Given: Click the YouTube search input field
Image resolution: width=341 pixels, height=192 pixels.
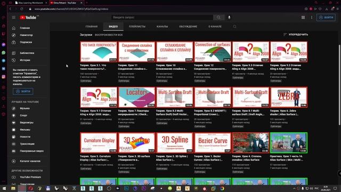Looking at the screenshot, I should coord(162,18).
